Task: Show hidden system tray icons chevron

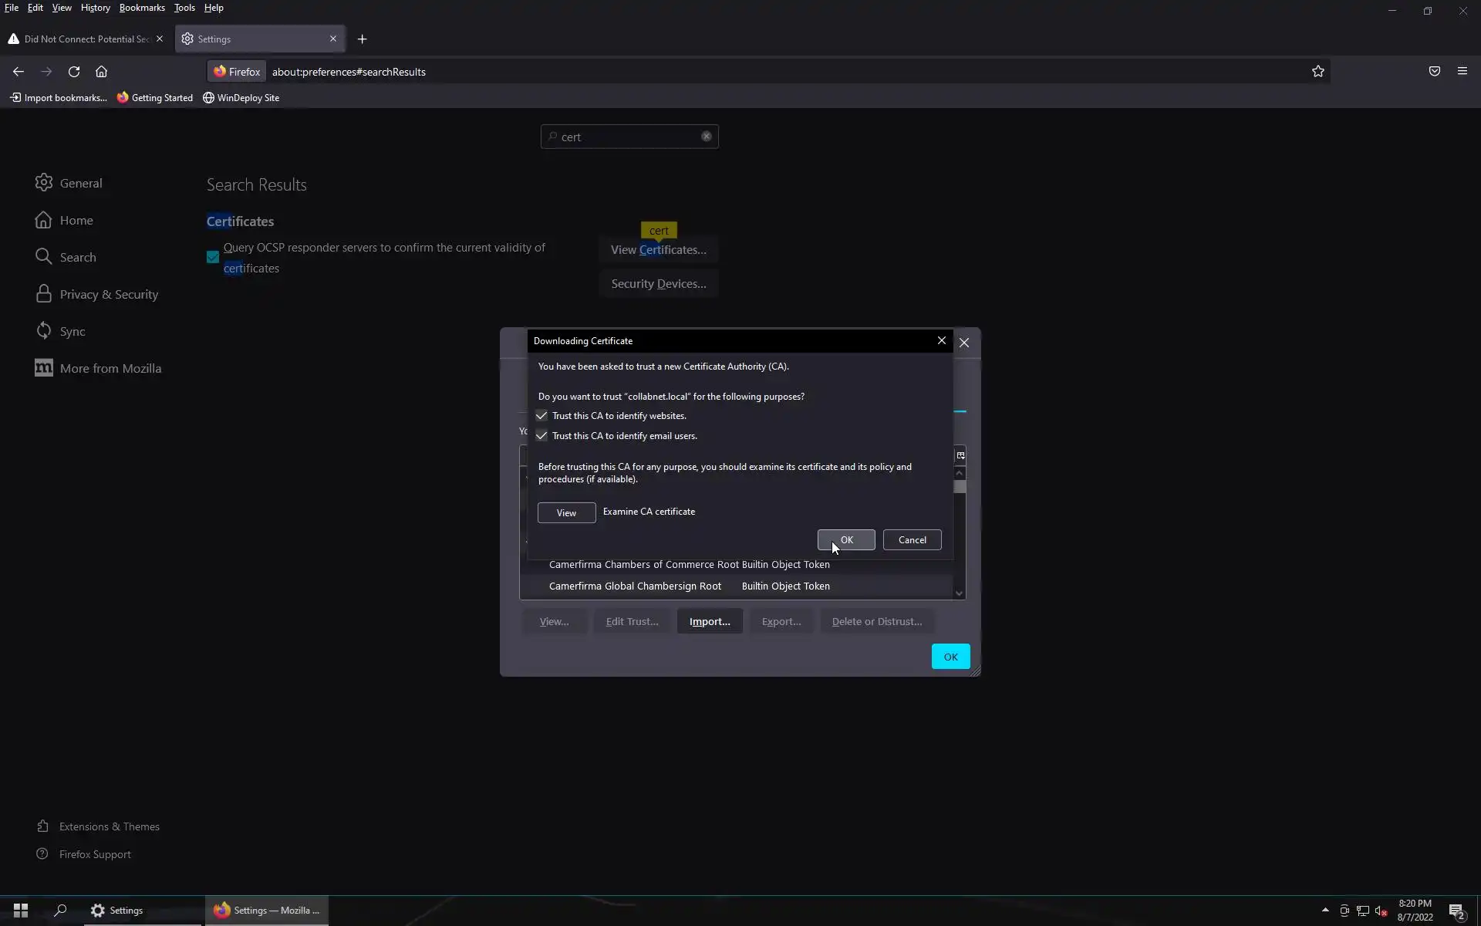Action: click(1325, 911)
